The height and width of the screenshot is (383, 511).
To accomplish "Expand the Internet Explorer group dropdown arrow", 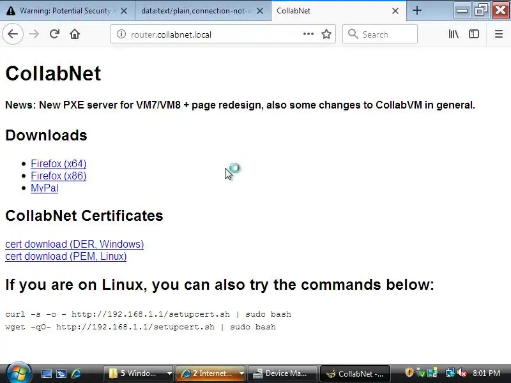I will click(x=241, y=373).
